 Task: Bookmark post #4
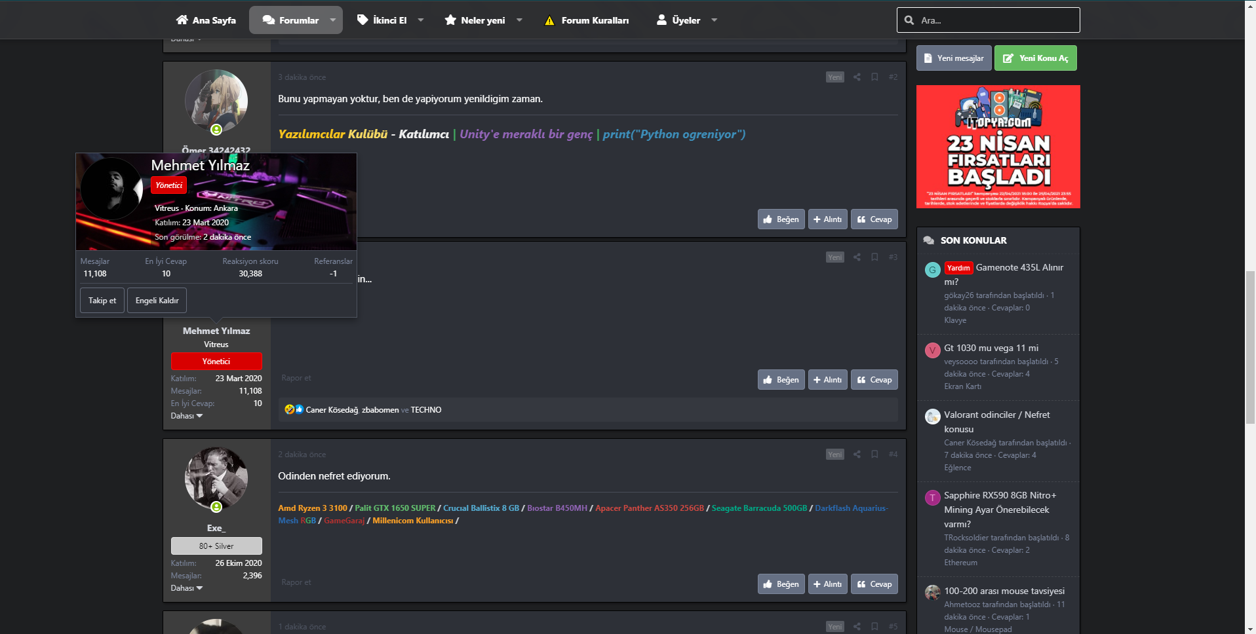coord(874,455)
